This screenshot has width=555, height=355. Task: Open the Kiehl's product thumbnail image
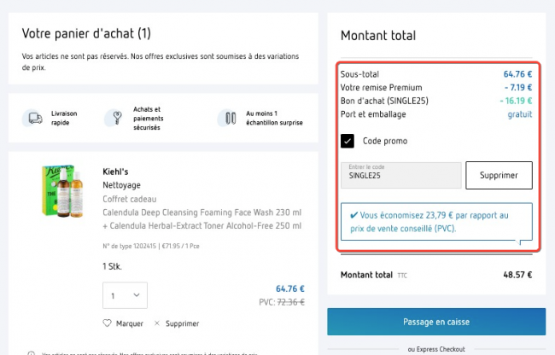62,190
